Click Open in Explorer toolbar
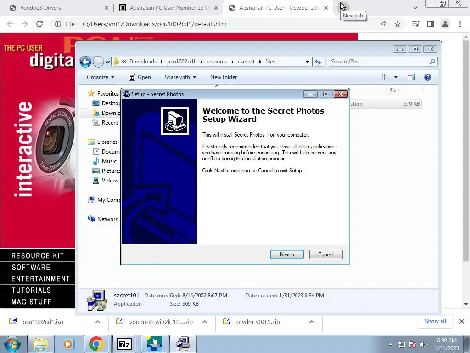Image resolution: width=470 pixels, height=353 pixels. click(x=140, y=77)
